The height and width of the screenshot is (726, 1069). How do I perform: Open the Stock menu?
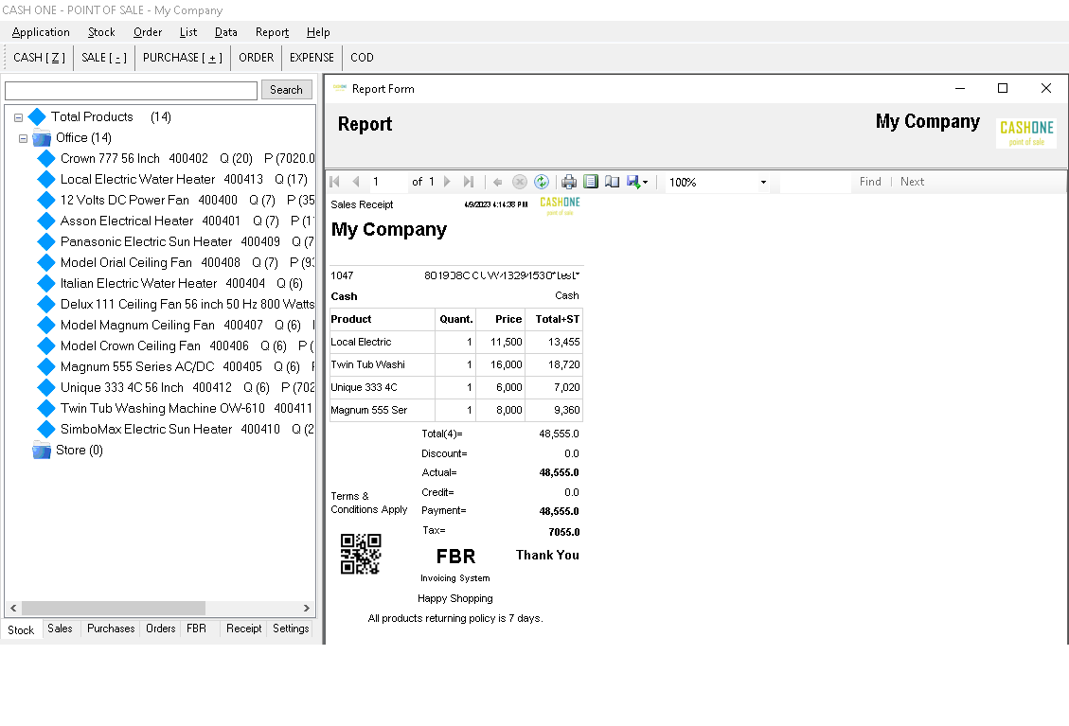(x=101, y=32)
